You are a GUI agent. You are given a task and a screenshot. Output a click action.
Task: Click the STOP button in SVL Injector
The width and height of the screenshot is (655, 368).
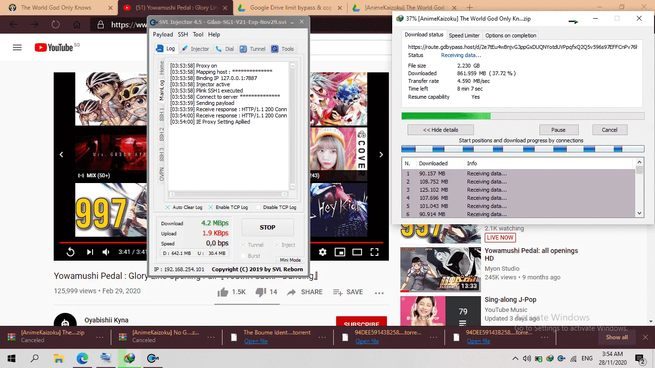tap(268, 228)
